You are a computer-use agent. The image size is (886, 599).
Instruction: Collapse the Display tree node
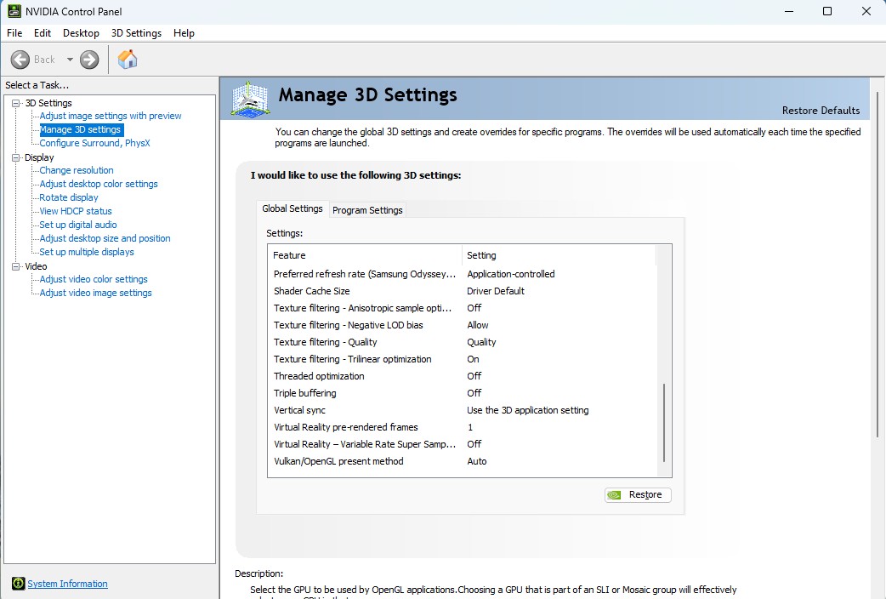pos(16,157)
